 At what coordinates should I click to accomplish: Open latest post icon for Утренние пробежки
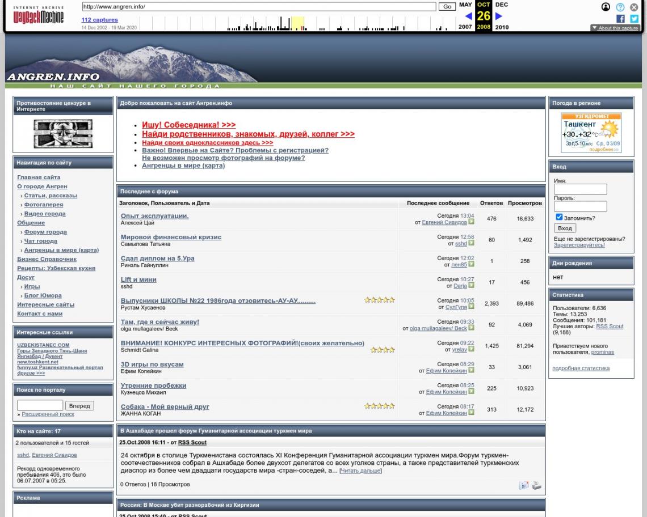coord(471,392)
